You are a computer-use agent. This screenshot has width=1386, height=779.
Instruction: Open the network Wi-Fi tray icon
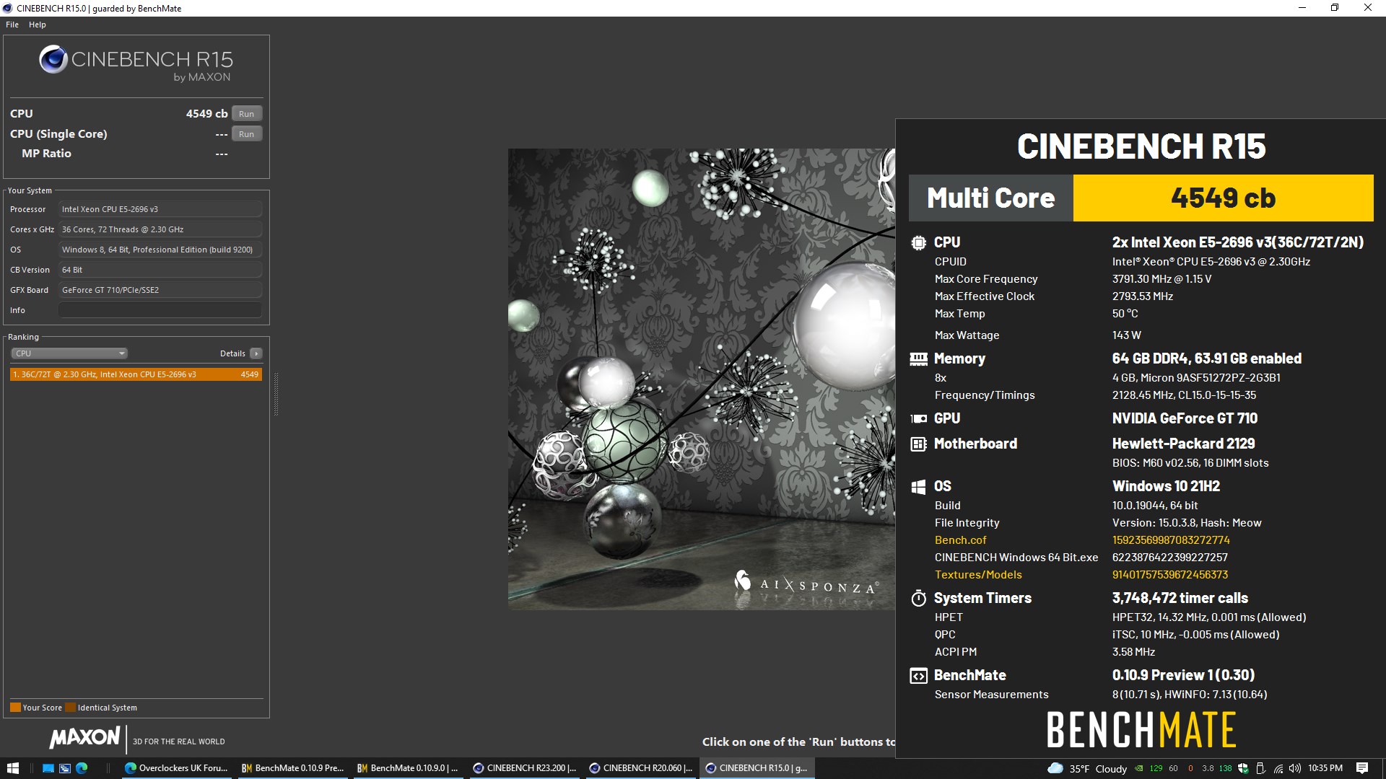point(1278,768)
